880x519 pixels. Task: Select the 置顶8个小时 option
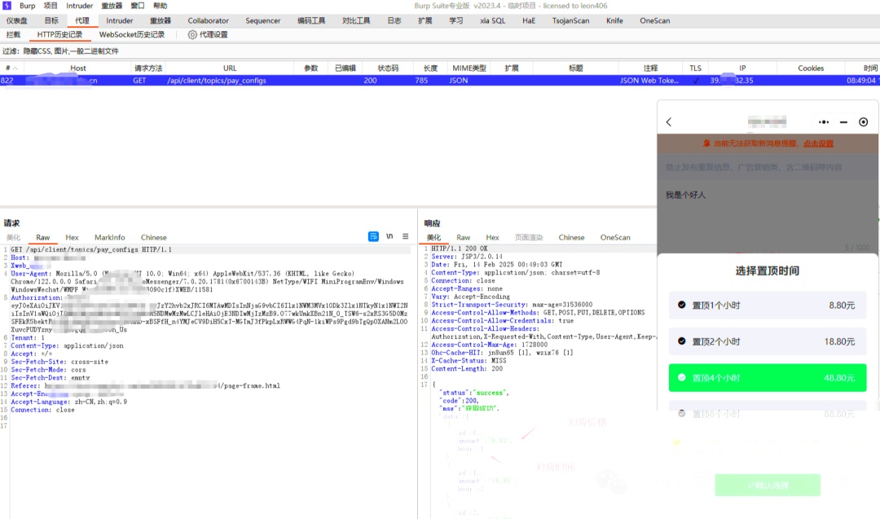768,414
